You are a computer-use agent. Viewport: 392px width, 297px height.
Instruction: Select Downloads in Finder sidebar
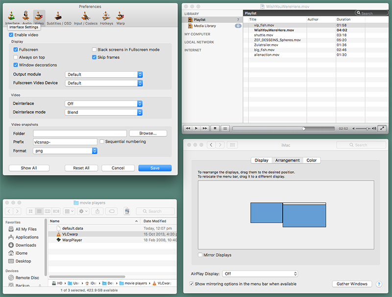[26, 245]
